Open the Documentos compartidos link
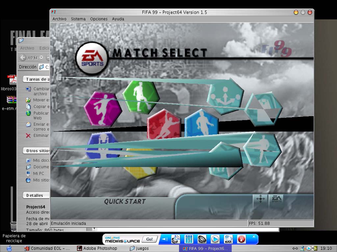 pos(38,167)
